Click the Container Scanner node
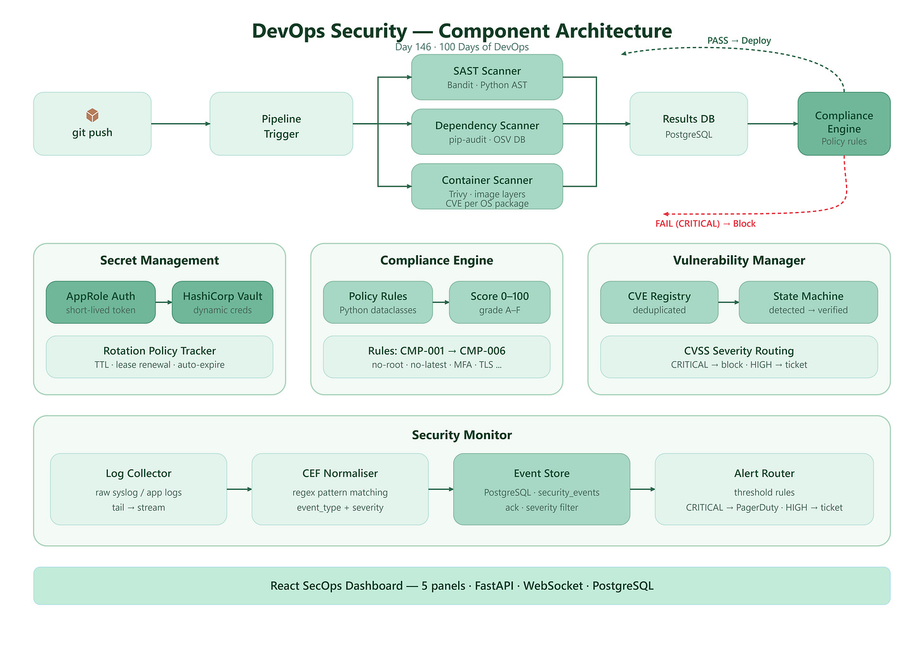 pos(487,187)
